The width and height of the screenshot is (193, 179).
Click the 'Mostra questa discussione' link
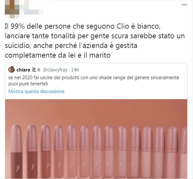coord(36,91)
